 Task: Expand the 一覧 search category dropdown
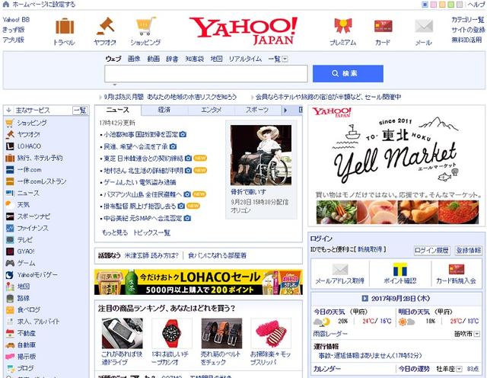pyautogui.click(x=284, y=59)
